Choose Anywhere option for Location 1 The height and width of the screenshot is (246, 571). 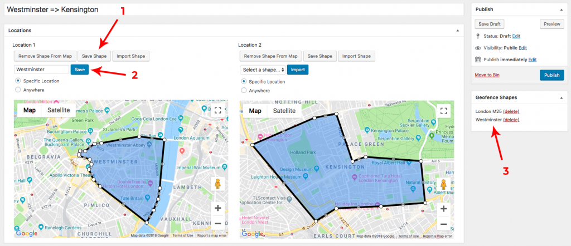click(x=18, y=89)
